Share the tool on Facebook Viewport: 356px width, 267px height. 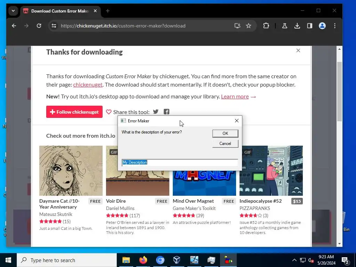click(167, 112)
